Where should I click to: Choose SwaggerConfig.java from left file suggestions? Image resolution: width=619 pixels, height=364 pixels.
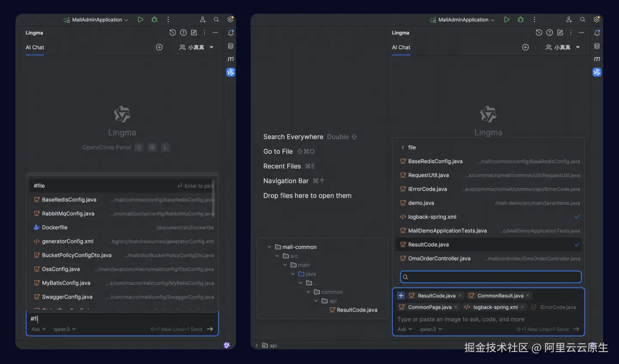pyautogui.click(x=122, y=297)
